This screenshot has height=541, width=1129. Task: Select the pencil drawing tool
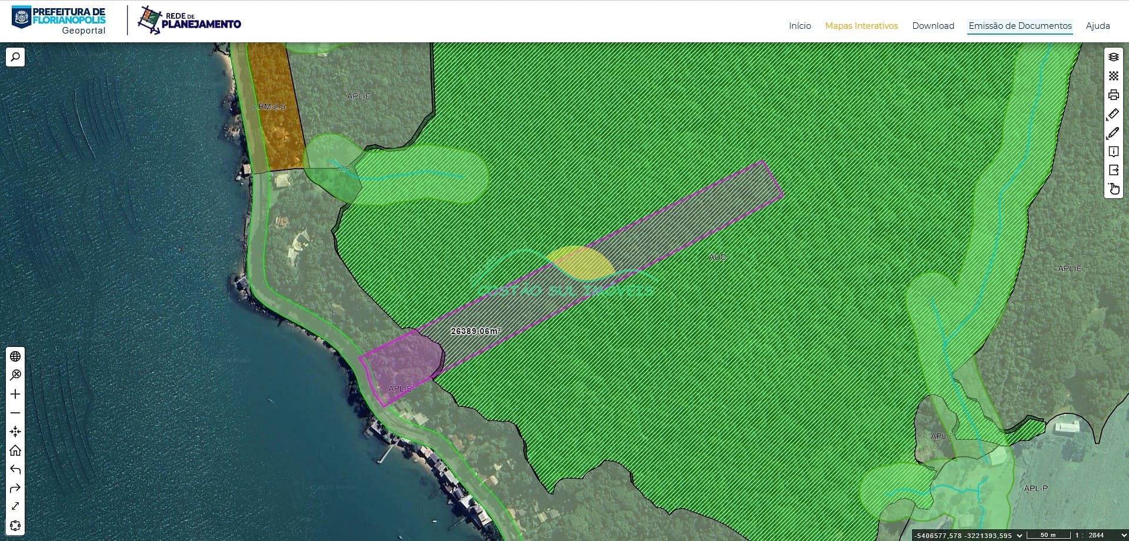(1113, 133)
